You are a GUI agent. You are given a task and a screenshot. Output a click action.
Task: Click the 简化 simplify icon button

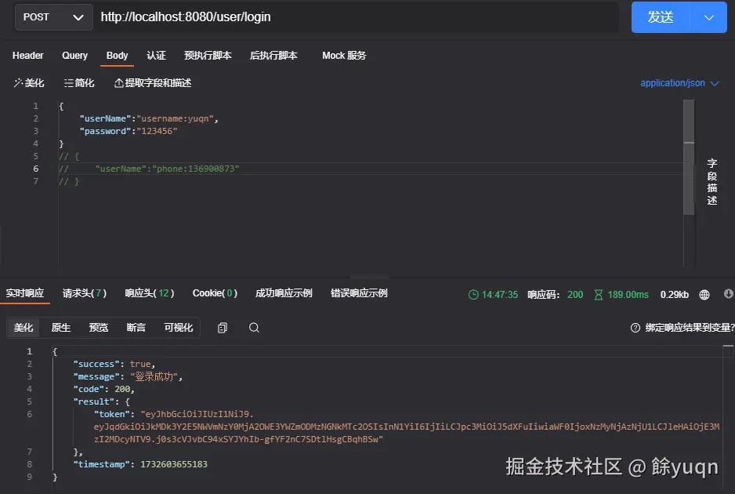tap(79, 83)
